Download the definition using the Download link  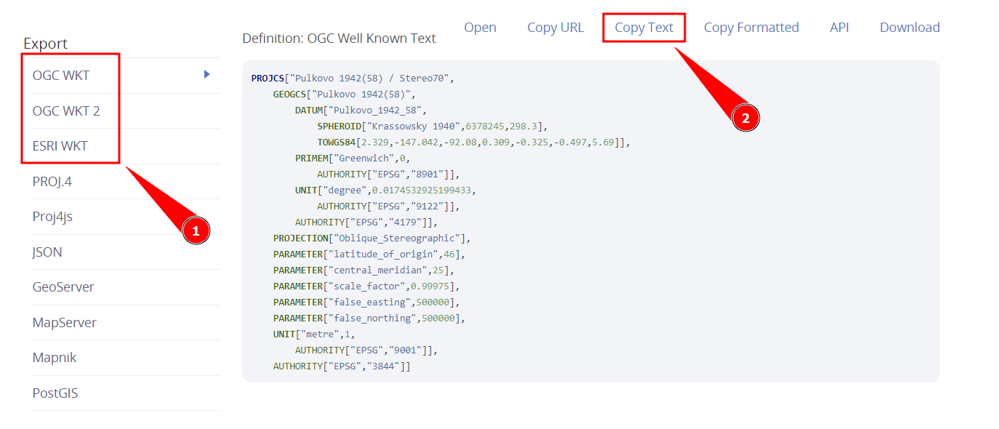(910, 28)
